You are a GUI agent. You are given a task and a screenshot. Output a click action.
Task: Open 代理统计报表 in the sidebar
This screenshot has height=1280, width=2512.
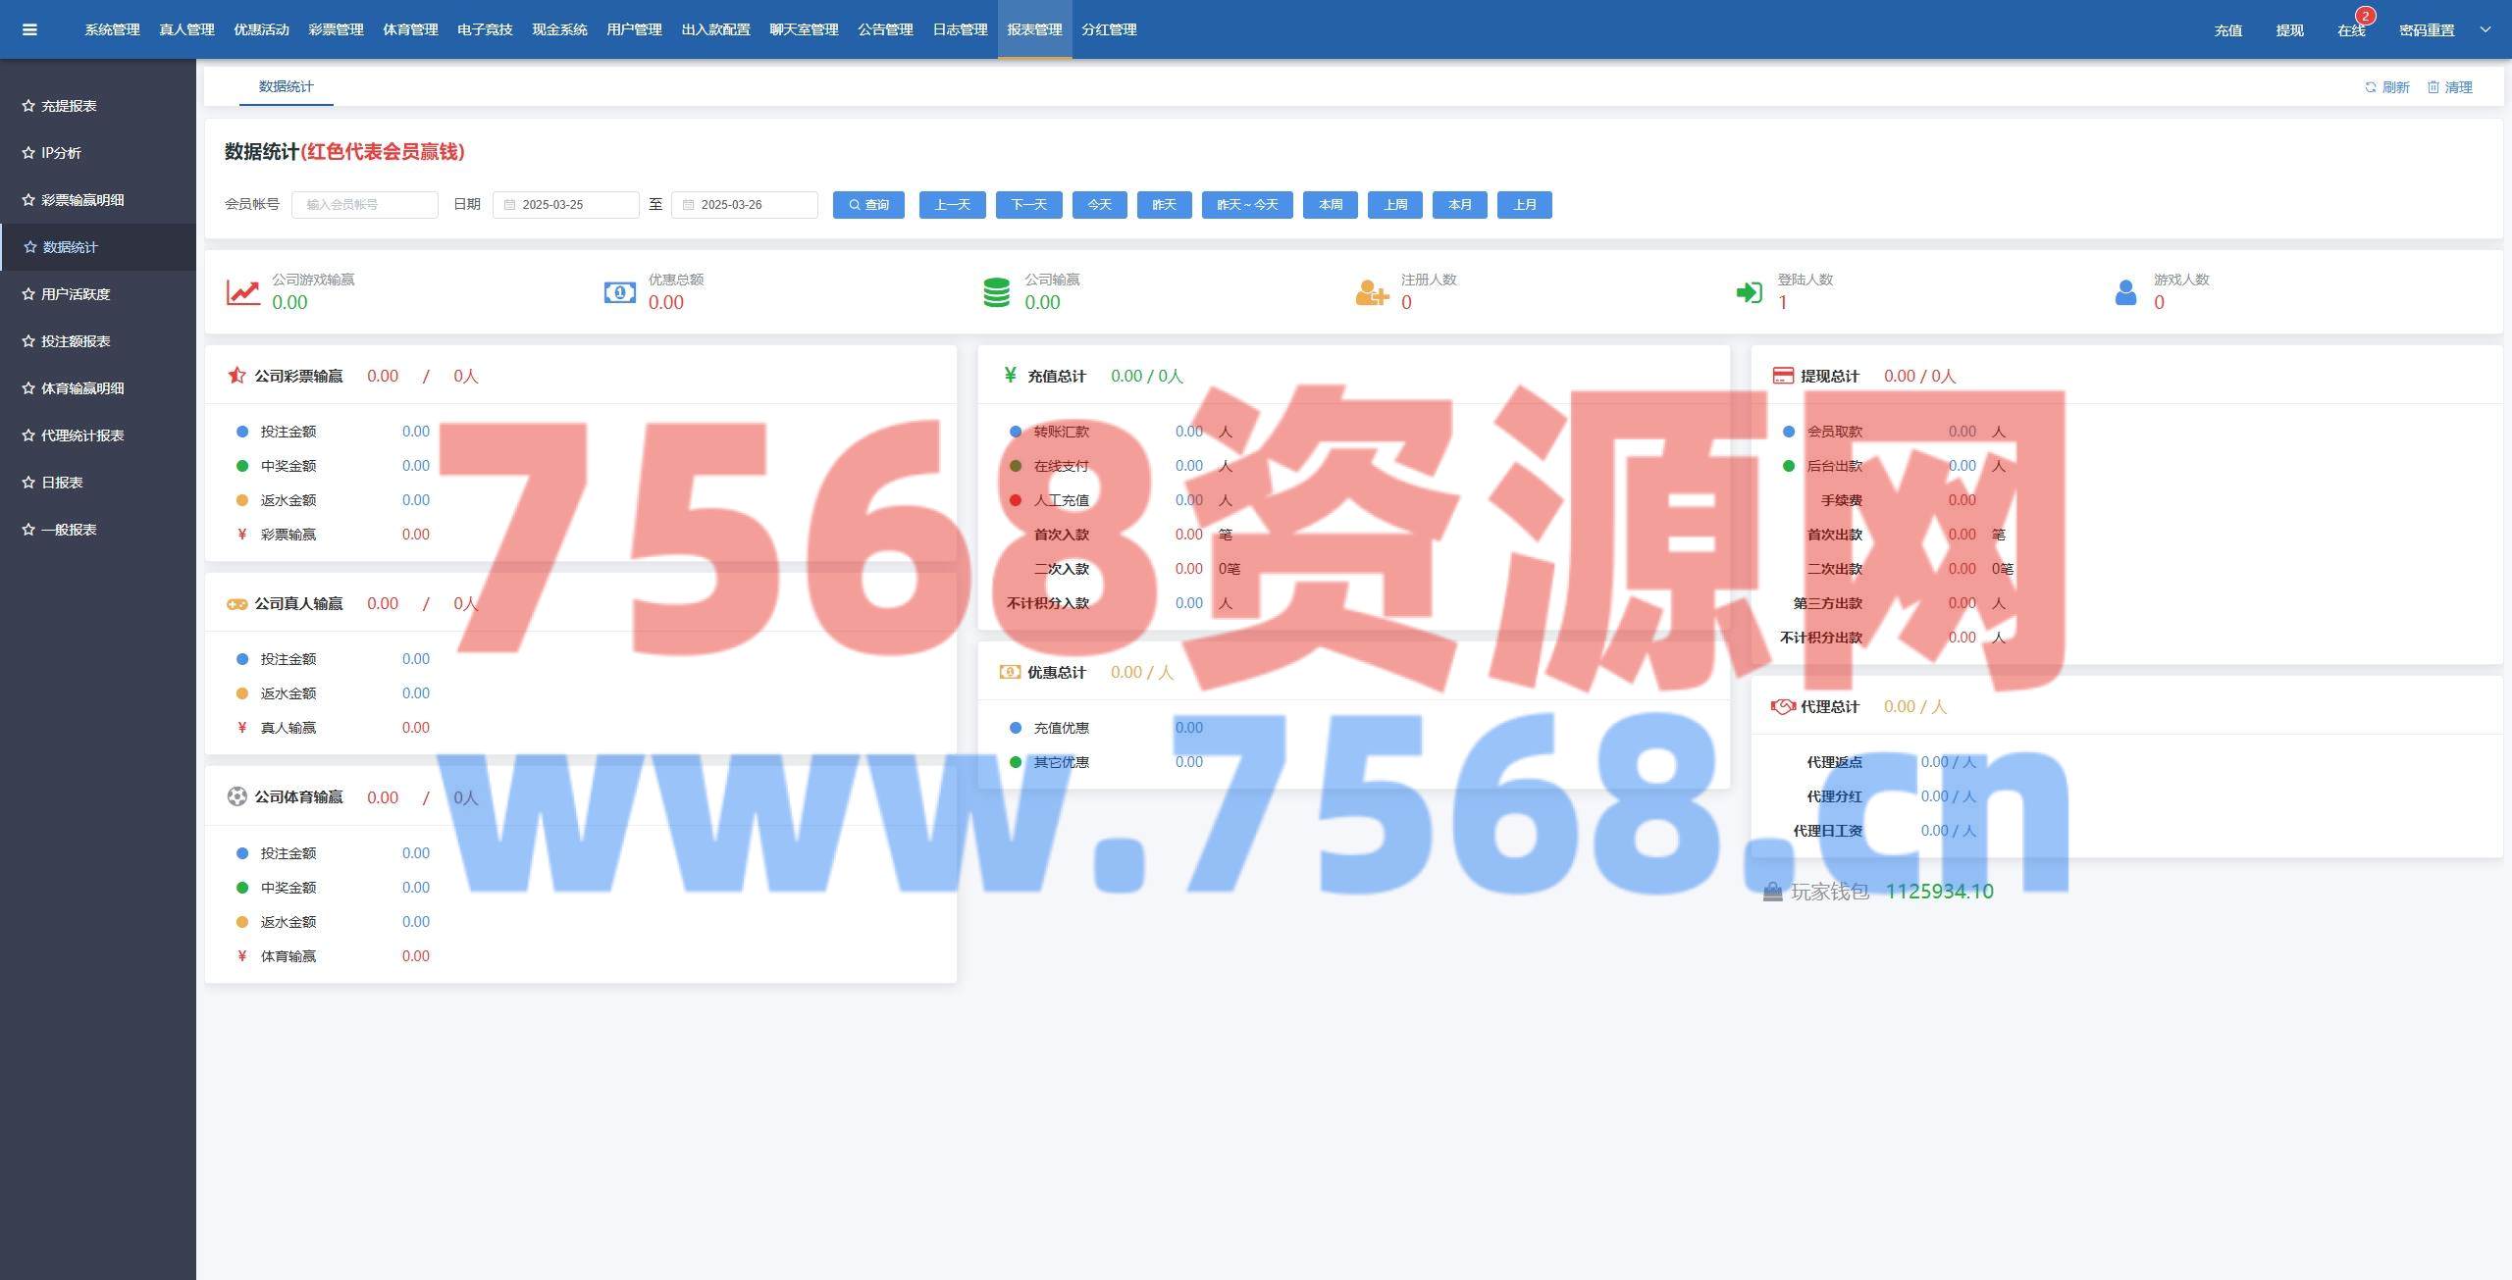coord(82,435)
